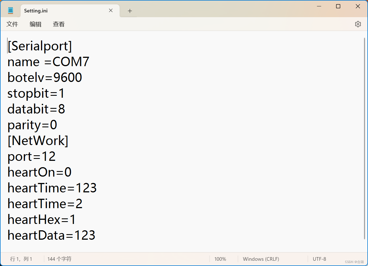The height and width of the screenshot is (266, 368).
Task: Click the line and column position indicator
Action: (x=21, y=259)
